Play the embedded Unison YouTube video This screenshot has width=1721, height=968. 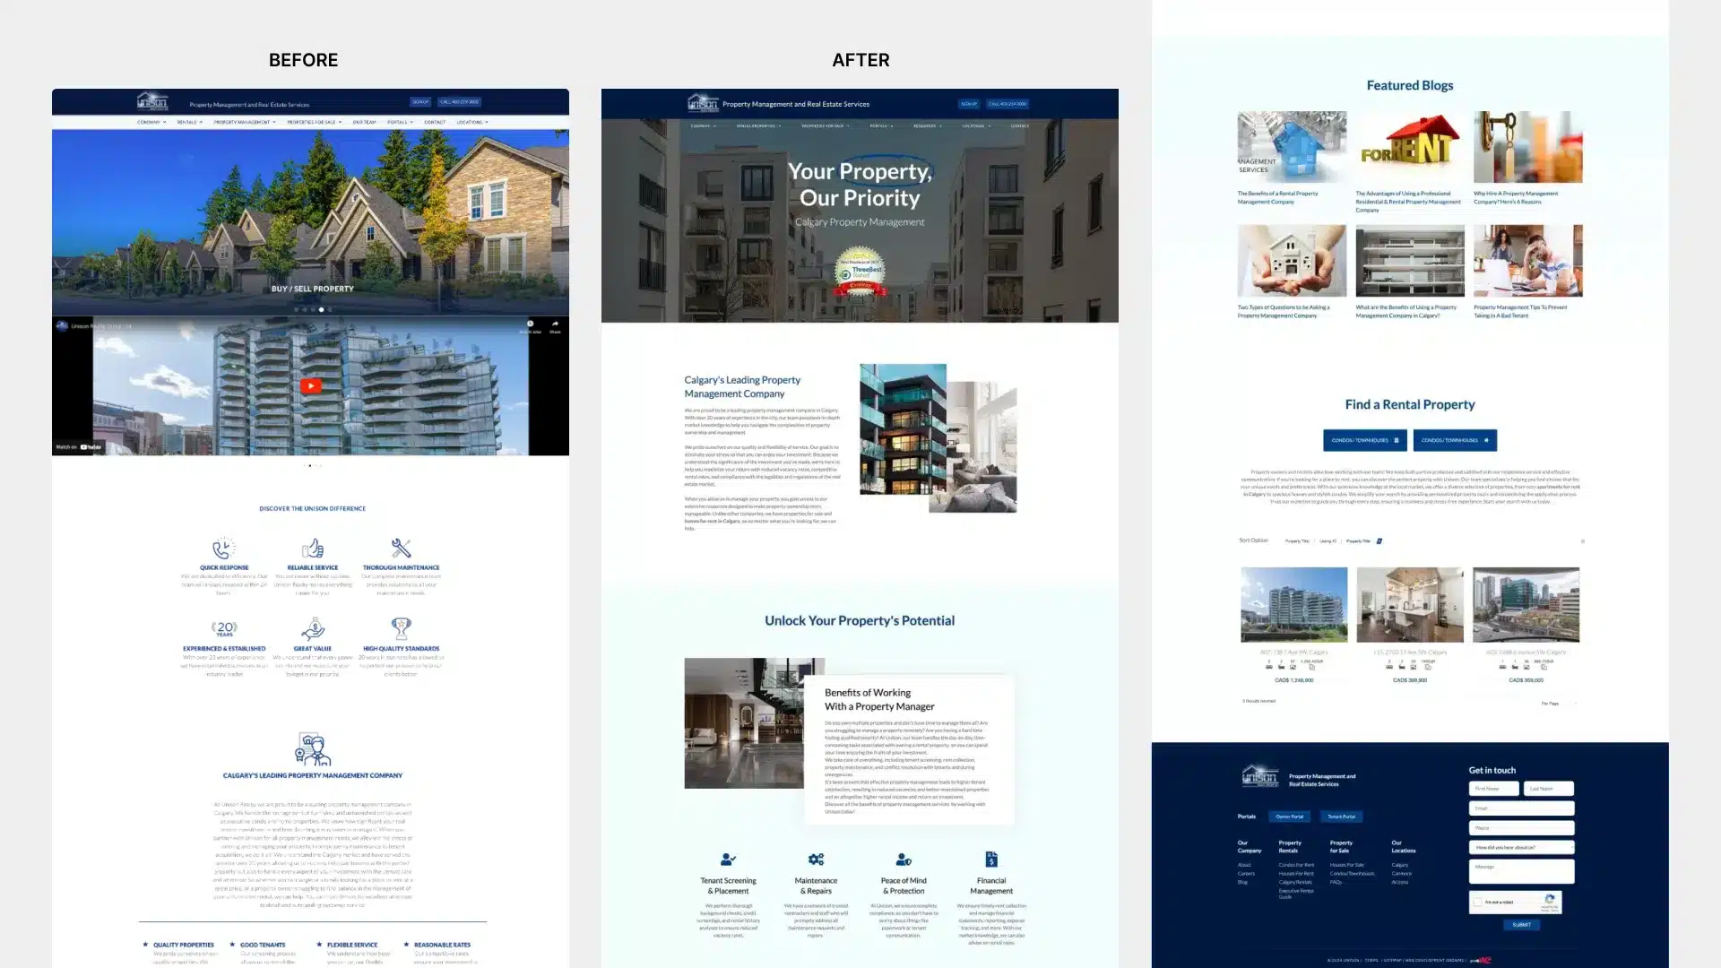click(310, 385)
